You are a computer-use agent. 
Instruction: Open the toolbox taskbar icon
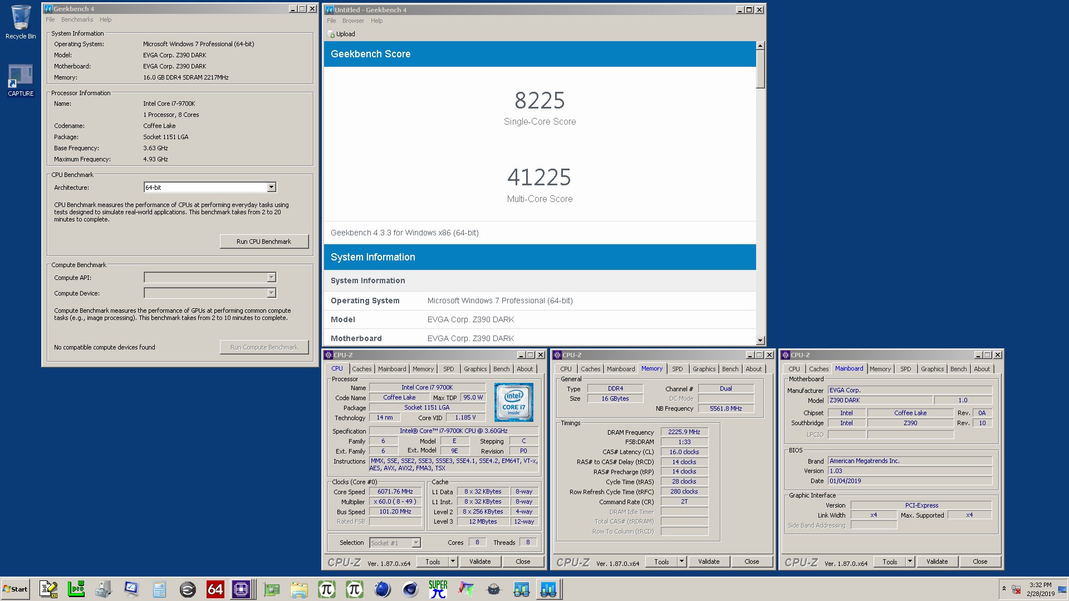click(104, 589)
